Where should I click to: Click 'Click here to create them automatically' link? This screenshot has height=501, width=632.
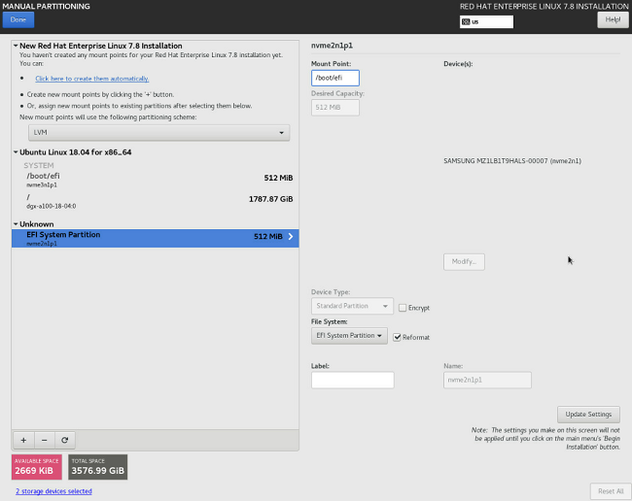click(92, 79)
